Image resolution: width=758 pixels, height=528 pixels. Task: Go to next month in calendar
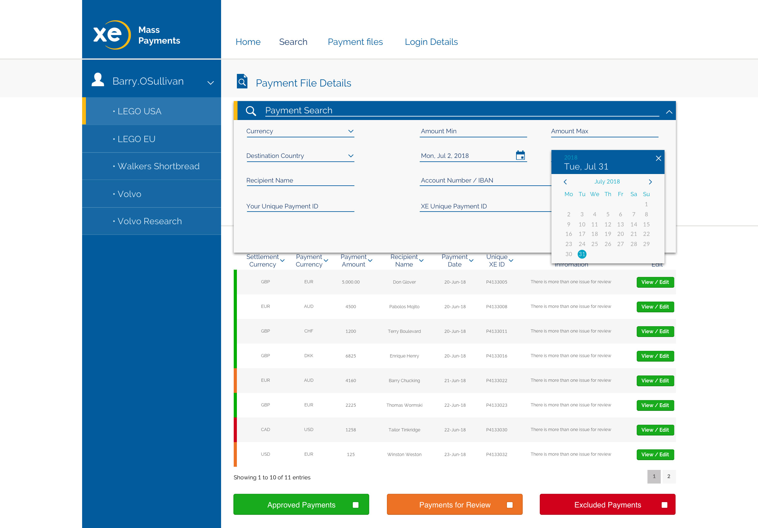coord(650,182)
